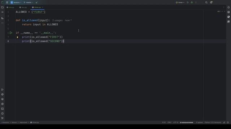Open the Git version control tool window
The width and height of the screenshot is (231, 129).
(x=3, y=118)
